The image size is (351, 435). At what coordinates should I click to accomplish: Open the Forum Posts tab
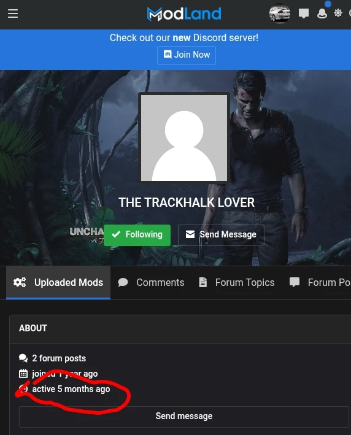point(320,282)
